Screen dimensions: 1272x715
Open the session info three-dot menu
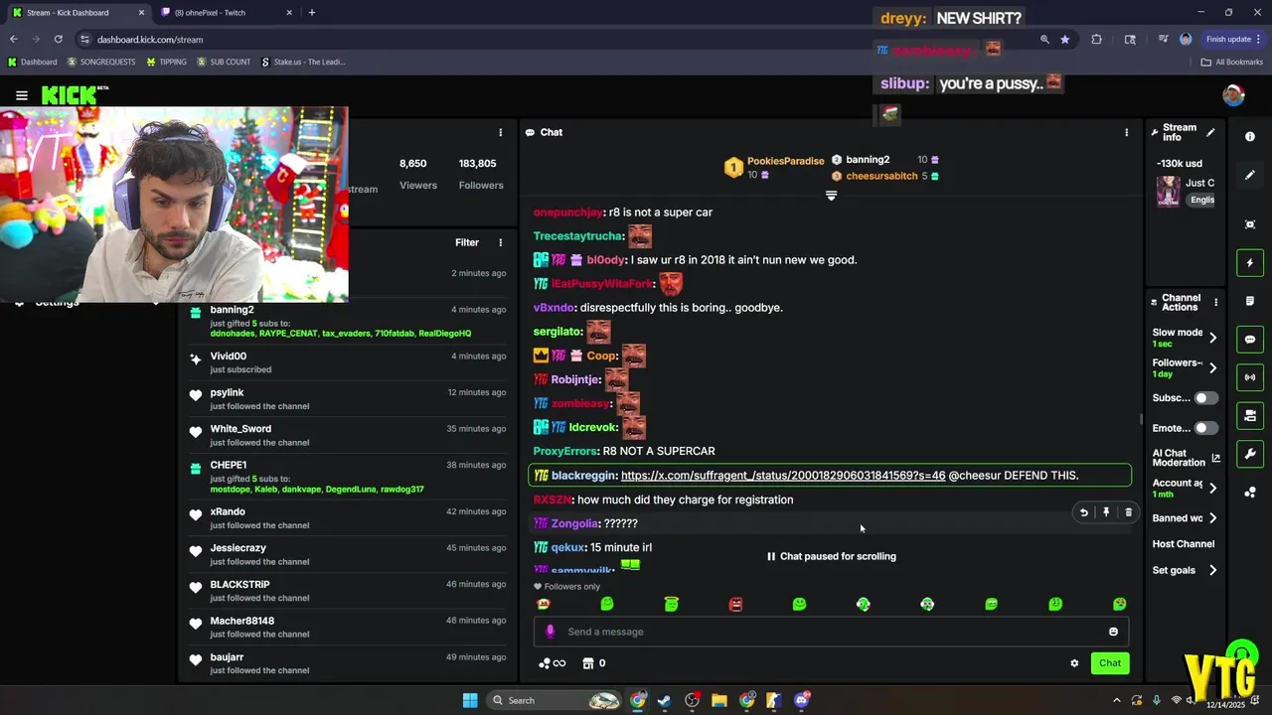coord(500,132)
